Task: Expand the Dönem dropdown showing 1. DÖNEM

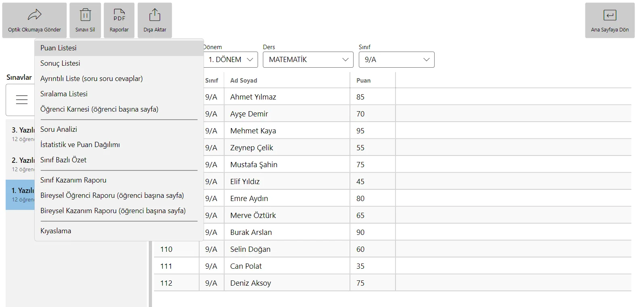Action: pyautogui.click(x=230, y=60)
